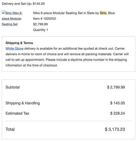Click the Estimated Tax label

[17, 113]
